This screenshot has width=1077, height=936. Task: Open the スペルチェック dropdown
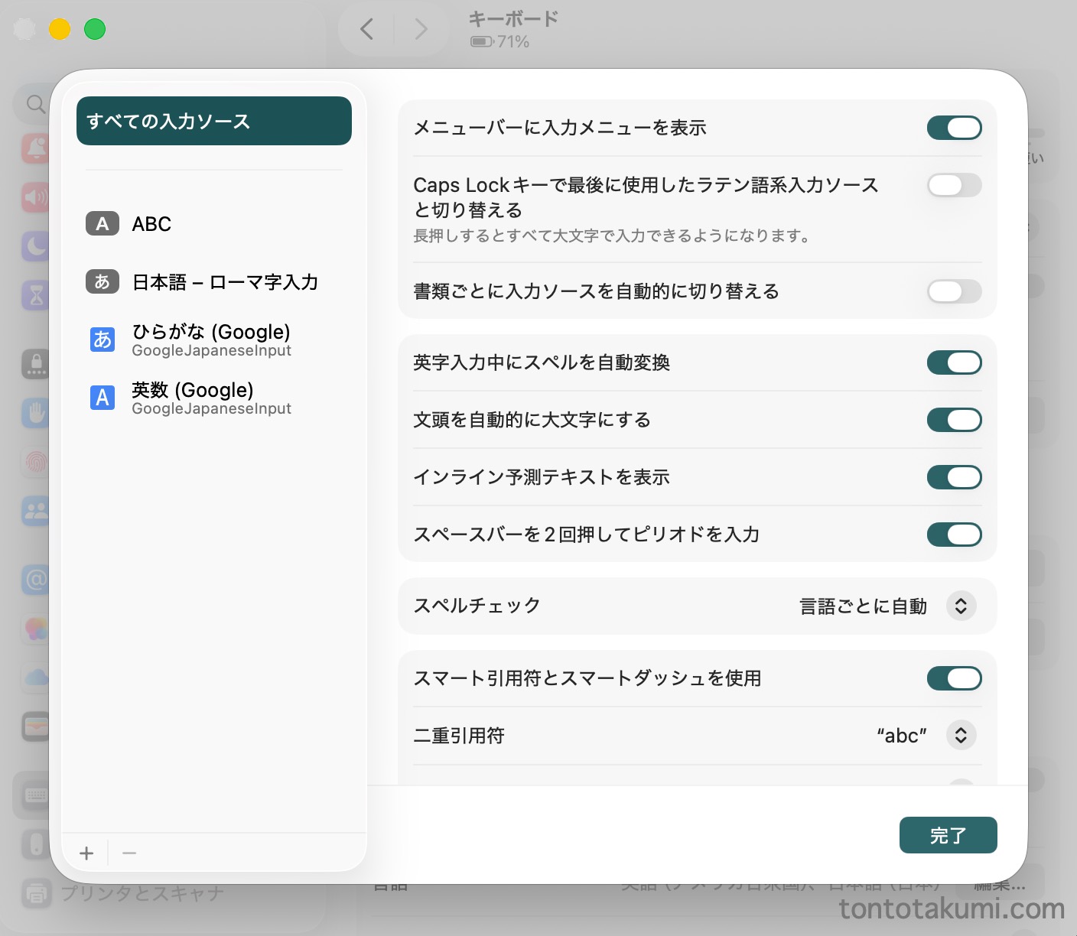961,606
